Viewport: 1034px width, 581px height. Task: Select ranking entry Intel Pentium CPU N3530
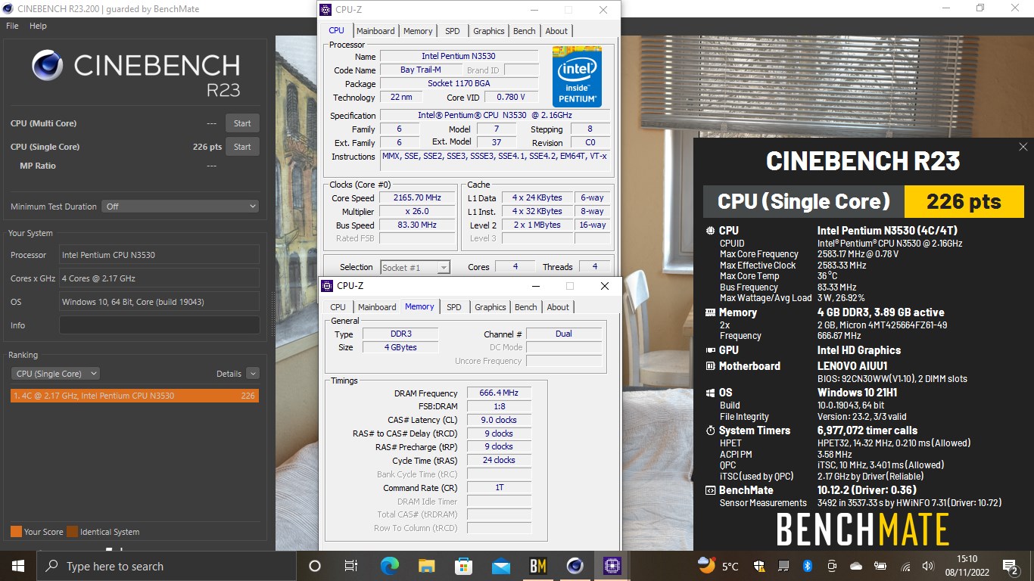[x=135, y=396]
